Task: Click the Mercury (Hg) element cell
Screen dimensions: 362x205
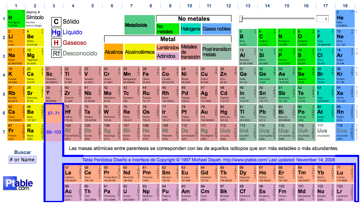Action: tap(229, 114)
